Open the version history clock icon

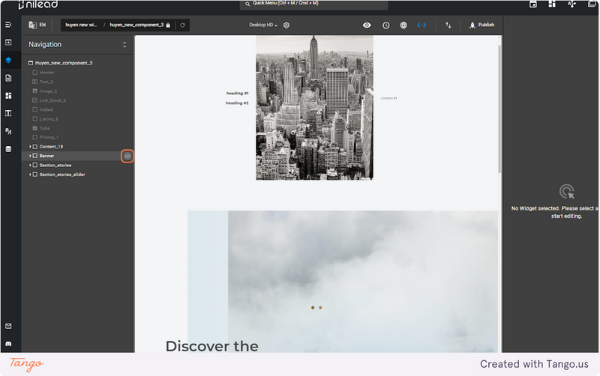click(x=386, y=25)
